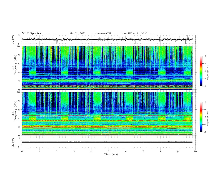Image resolution: width=220 pixels, height=170 pixels.
Task: Click time axis tick label "1"
Action: [39, 151]
